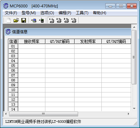
Task: Select channel row 06 header
Action: click(13, 70)
